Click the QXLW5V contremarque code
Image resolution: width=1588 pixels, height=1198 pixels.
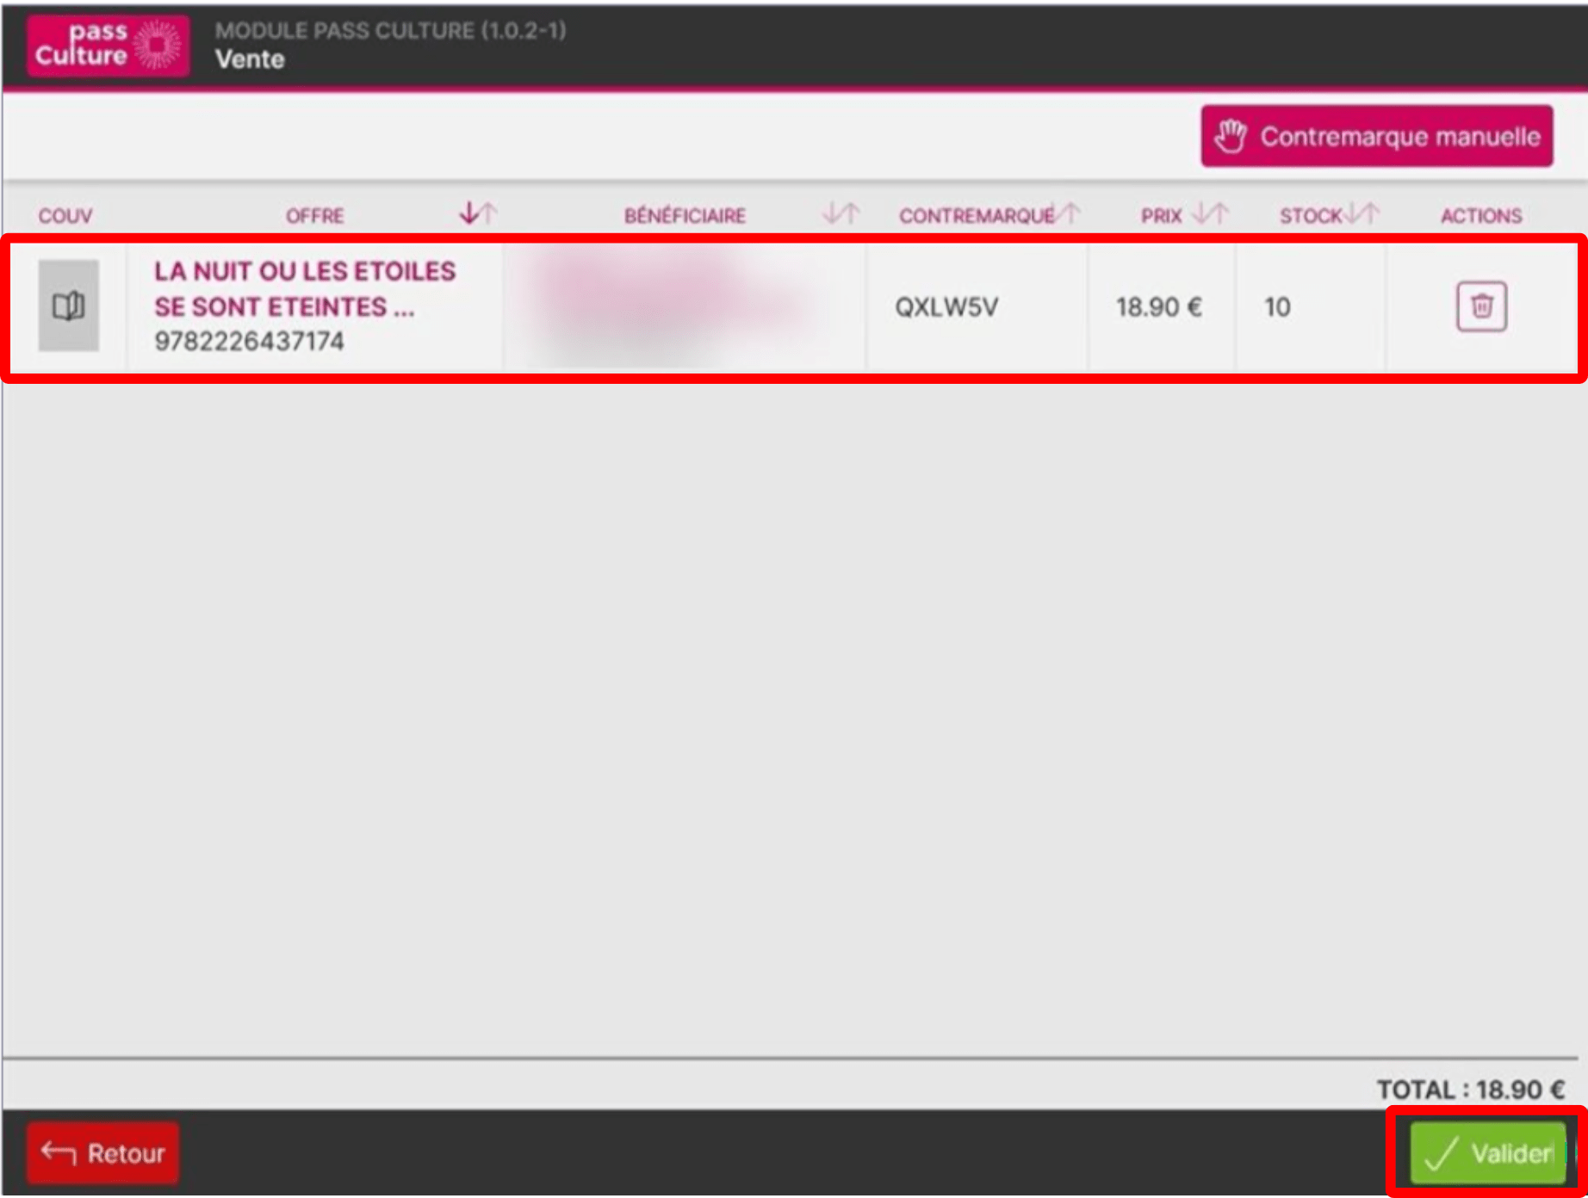(x=946, y=307)
